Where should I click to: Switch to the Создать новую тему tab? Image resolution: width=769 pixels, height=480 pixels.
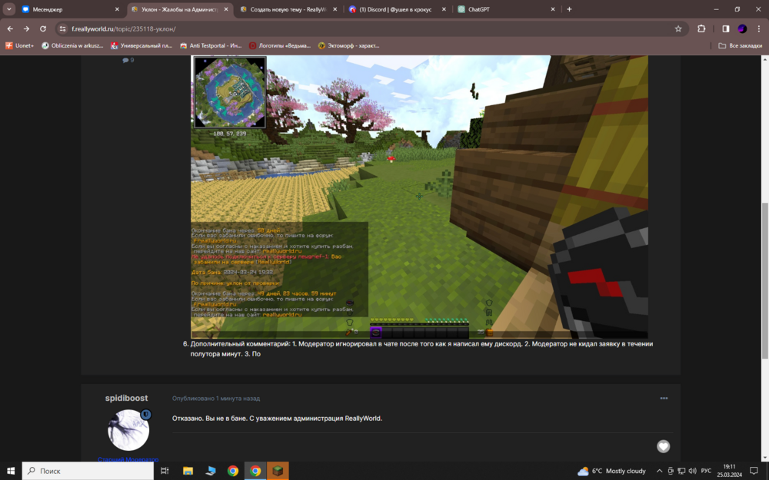[288, 9]
